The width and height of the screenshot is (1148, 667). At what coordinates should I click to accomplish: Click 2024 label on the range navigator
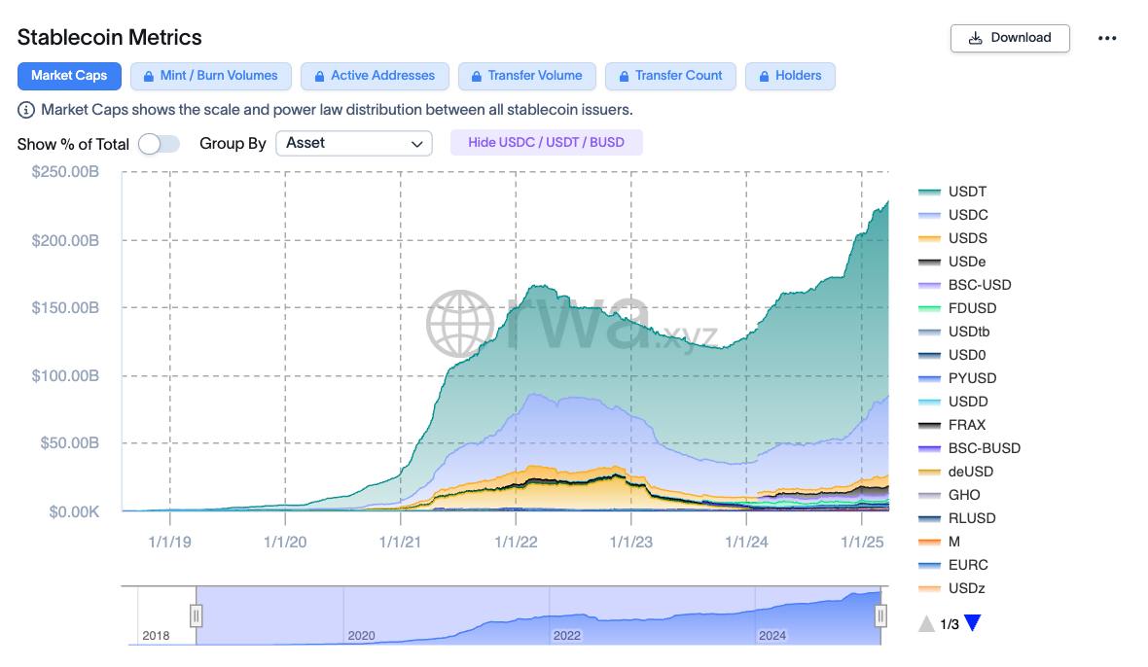772,636
